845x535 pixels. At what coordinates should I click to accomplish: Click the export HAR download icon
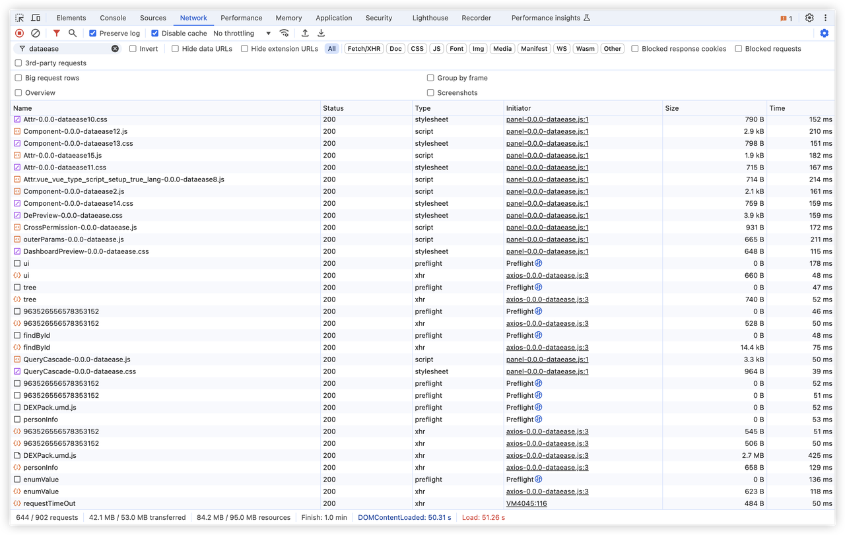coord(321,33)
